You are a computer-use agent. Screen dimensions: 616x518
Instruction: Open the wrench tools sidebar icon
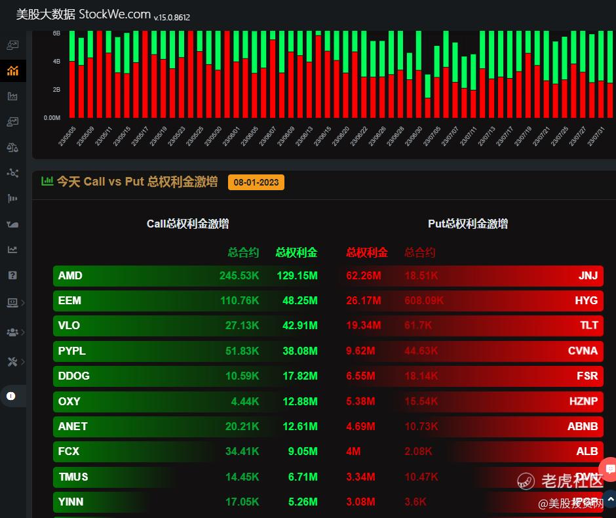coord(12,361)
